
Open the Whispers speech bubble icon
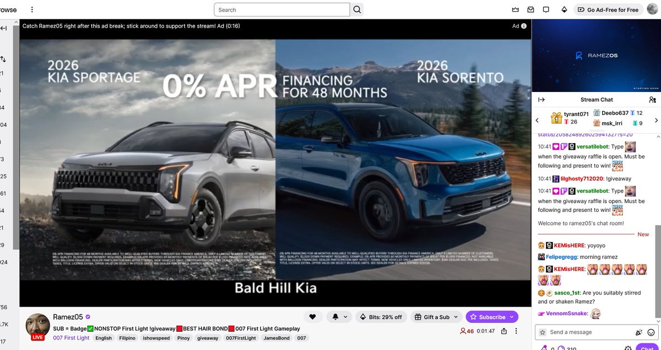tap(546, 10)
